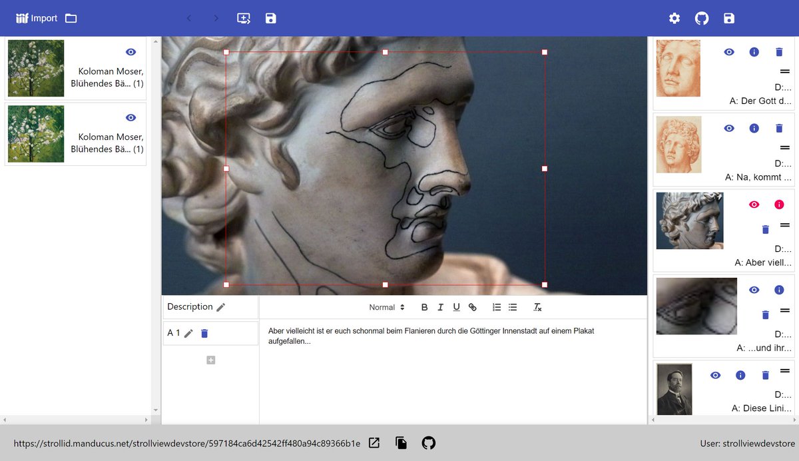Edit annotation A 1 with pencil icon
799x461 pixels.
[x=188, y=333]
